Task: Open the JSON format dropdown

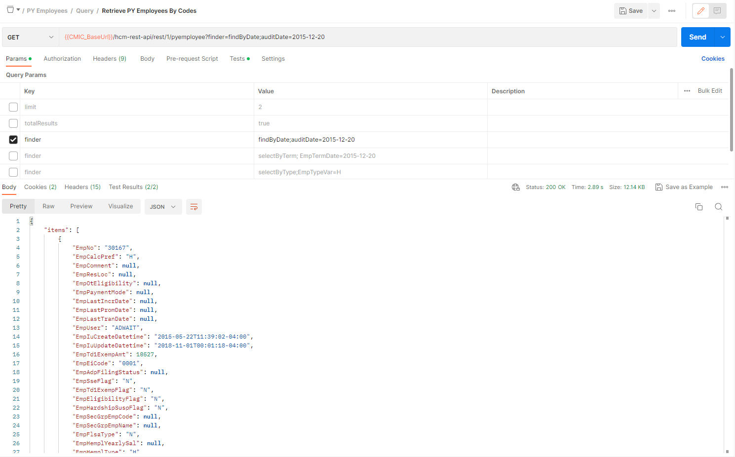Action: (163, 207)
